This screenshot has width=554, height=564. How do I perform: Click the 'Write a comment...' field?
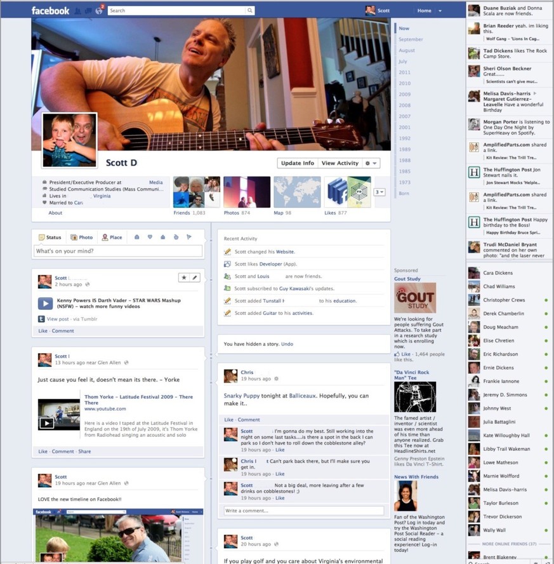(303, 511)
